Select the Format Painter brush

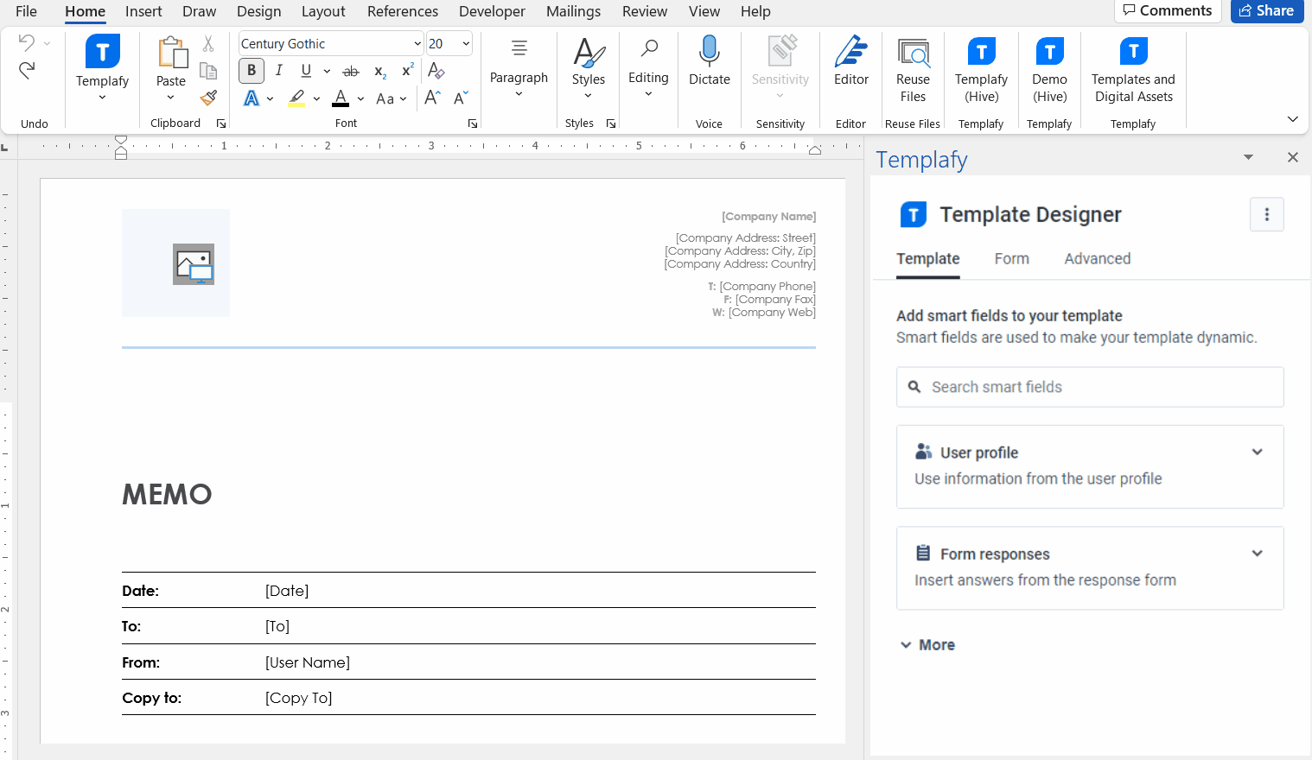tap(208, 98)
